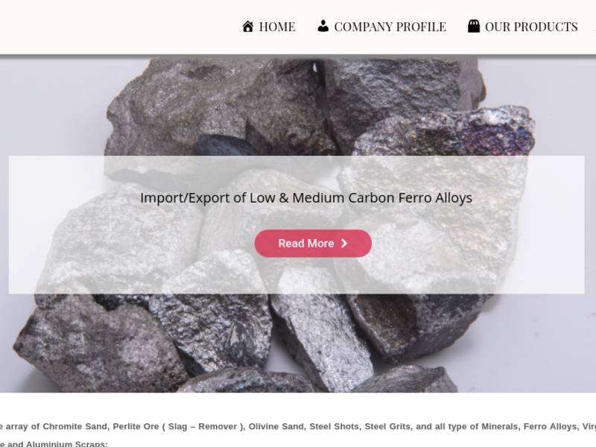The image size is (596, 447).
Task: Open the OUR PRODUCTS navigation menu
Action: coord(523,27)
